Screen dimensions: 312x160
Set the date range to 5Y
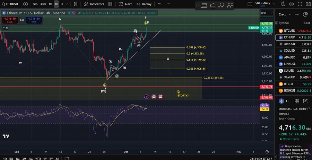[x=51, y=159]
